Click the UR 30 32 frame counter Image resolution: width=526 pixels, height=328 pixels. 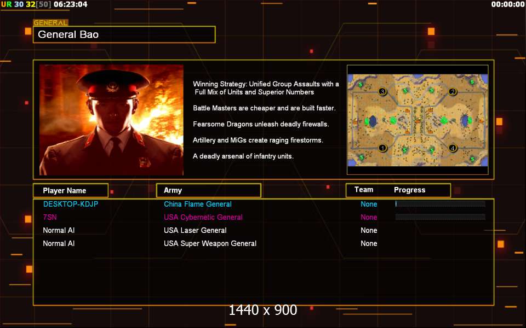[x=26, y=4]
